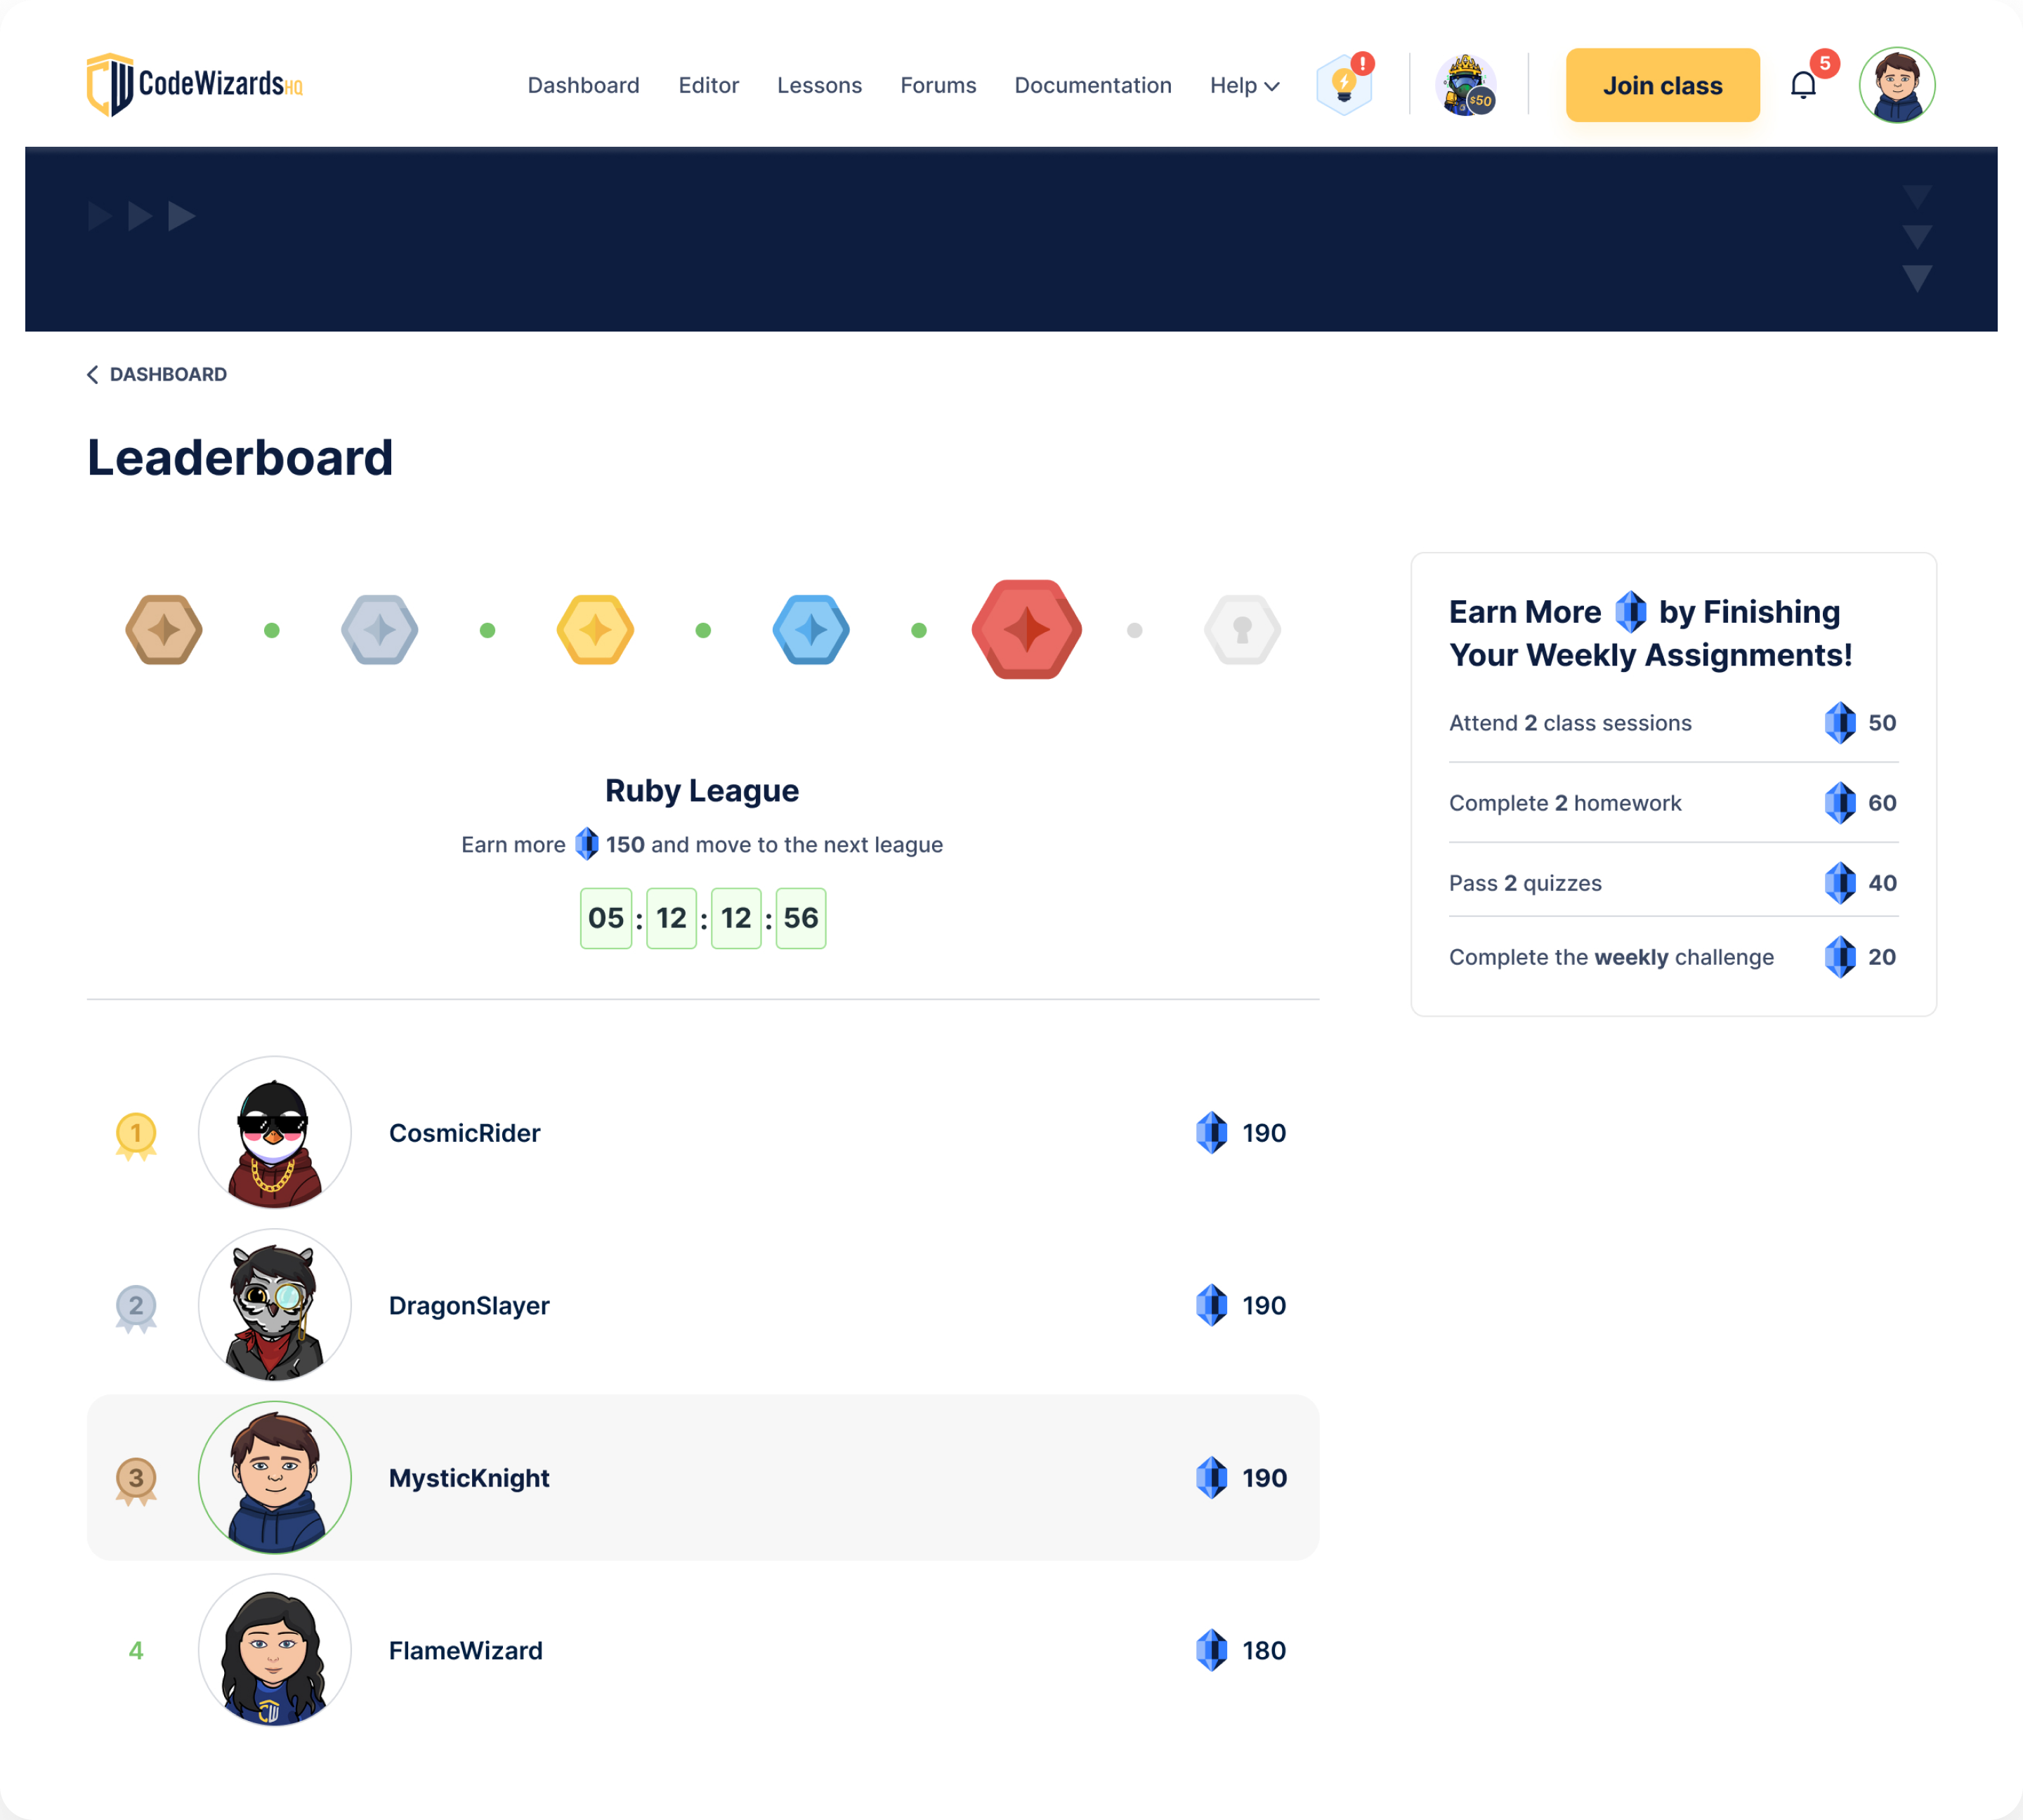Screen dimensions: 2023x1820
Task: Click the rank number 4 for FlameWizard
Action: click(136, 1651)
